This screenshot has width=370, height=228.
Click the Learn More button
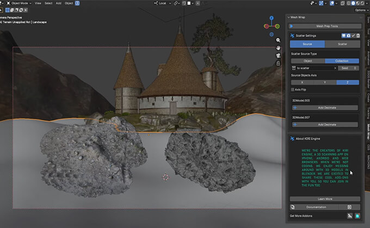pos(325,199)
